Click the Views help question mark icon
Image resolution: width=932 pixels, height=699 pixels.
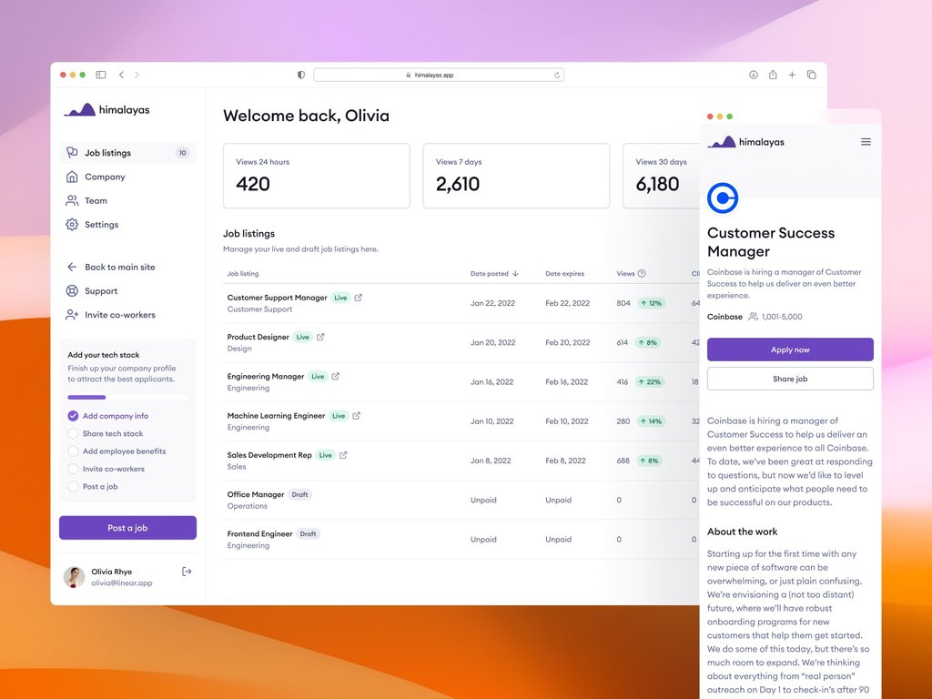coord(642,273)
